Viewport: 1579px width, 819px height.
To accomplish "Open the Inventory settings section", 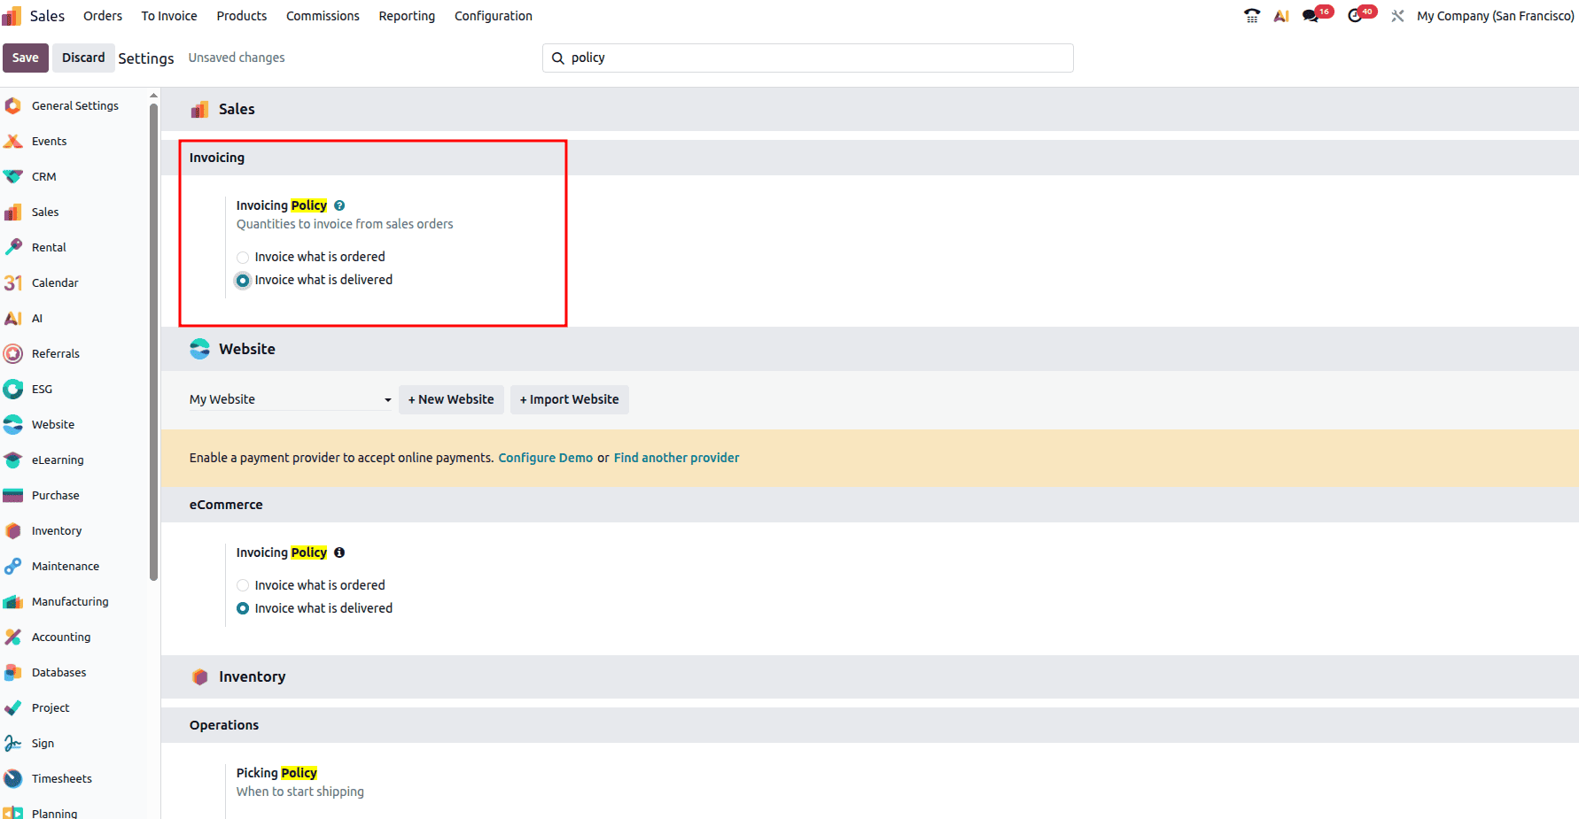I will (56, 530).
